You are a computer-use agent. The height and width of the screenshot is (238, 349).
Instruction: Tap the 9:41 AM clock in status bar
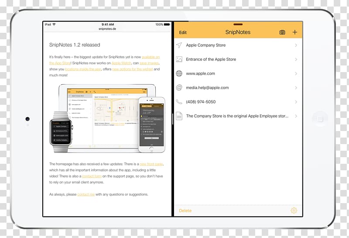click(x=108, y=24)
